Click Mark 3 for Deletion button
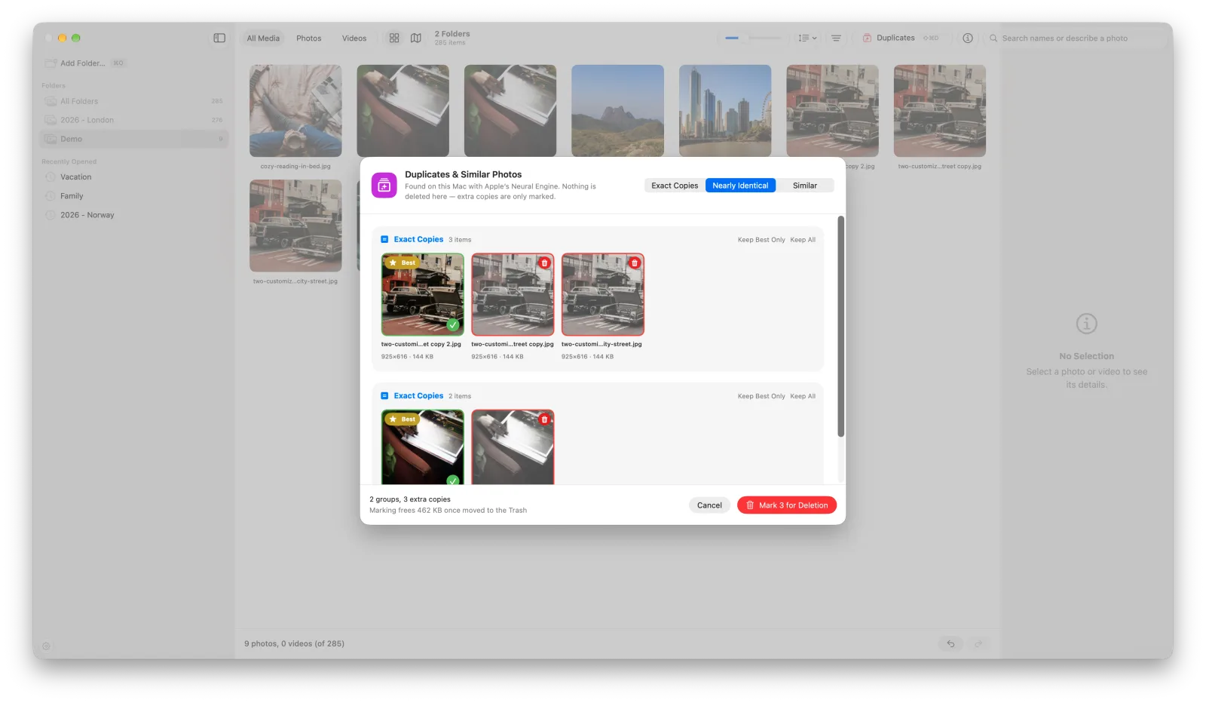The width and height of the screenshot is (1206, 703). (x=787, y=505)
